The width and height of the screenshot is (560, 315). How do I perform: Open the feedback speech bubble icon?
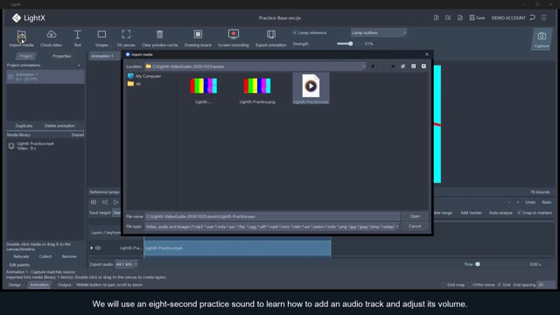(x=532, y=17)
